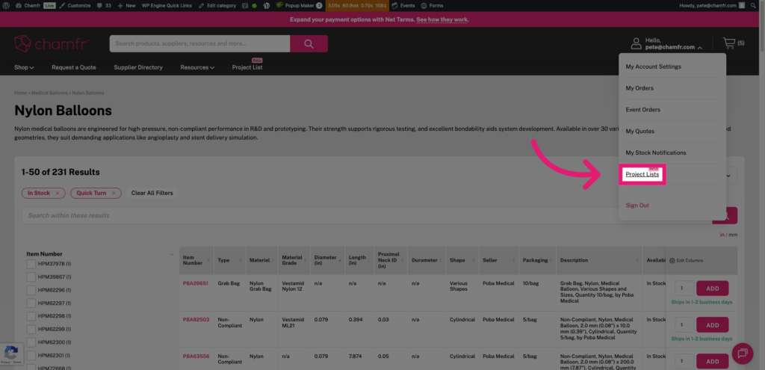This screenshot has width=765, height=370.
Task: Sign Out of the account
Action: [x=637, y=205]
